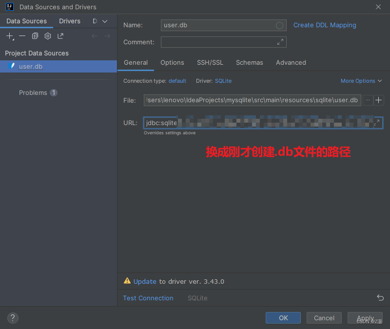Screen dimensions: 390x329
Task: Click Update driver link
Action: [x=145, y=282]
